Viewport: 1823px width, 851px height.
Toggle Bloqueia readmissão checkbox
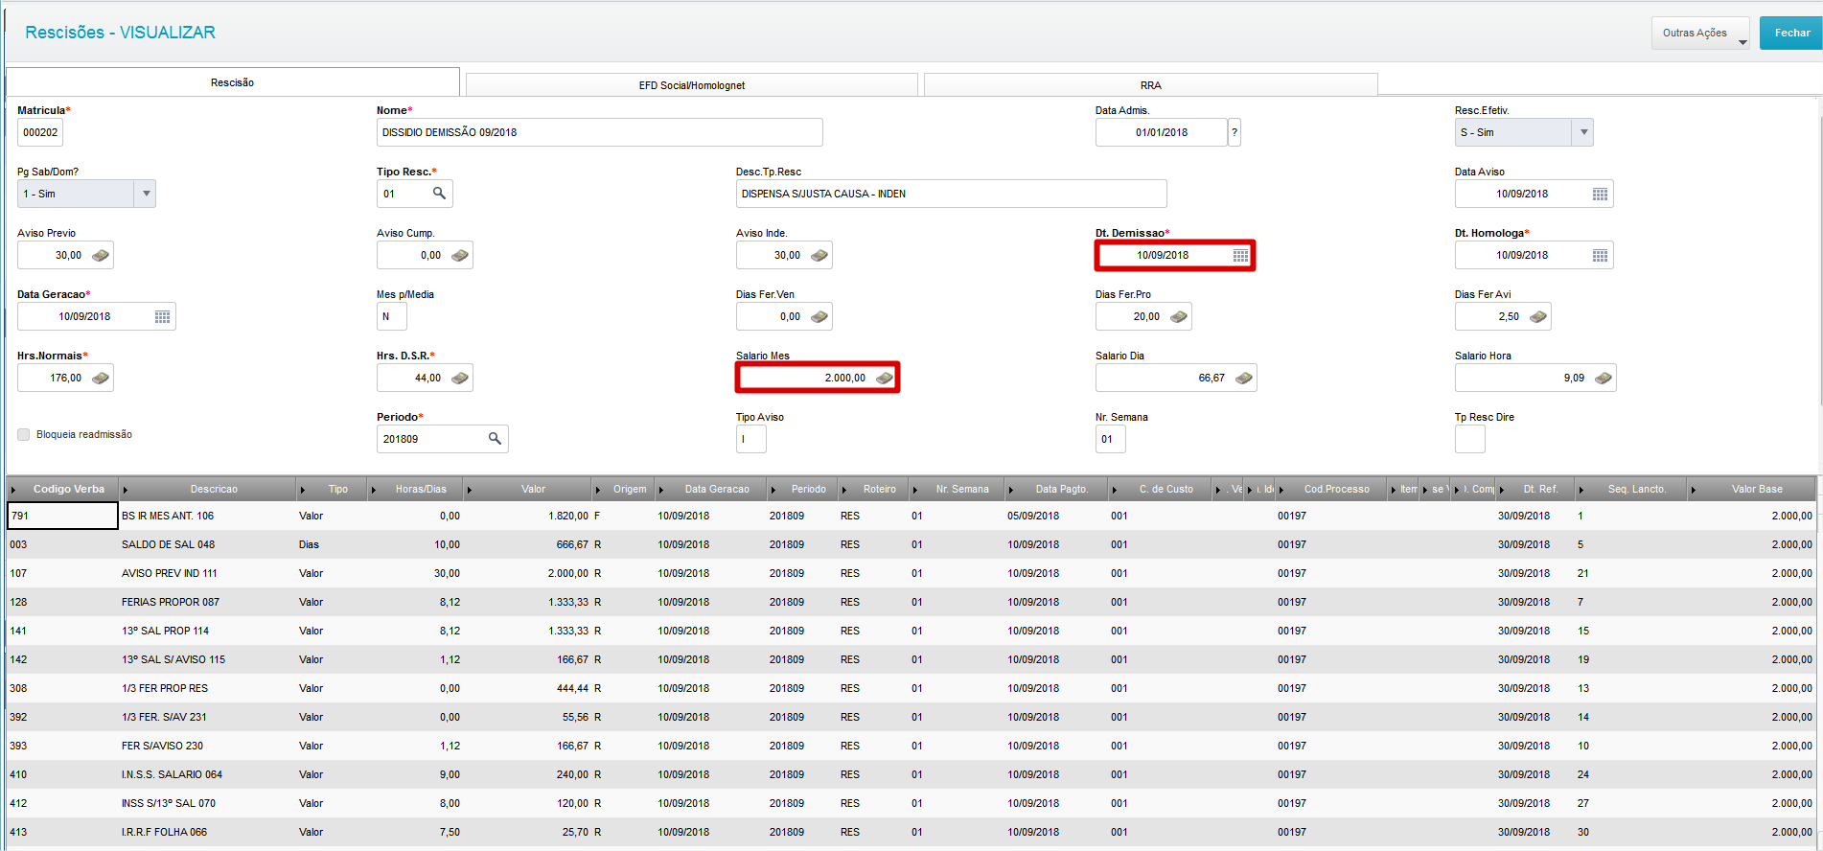click(x=24, y=435)
